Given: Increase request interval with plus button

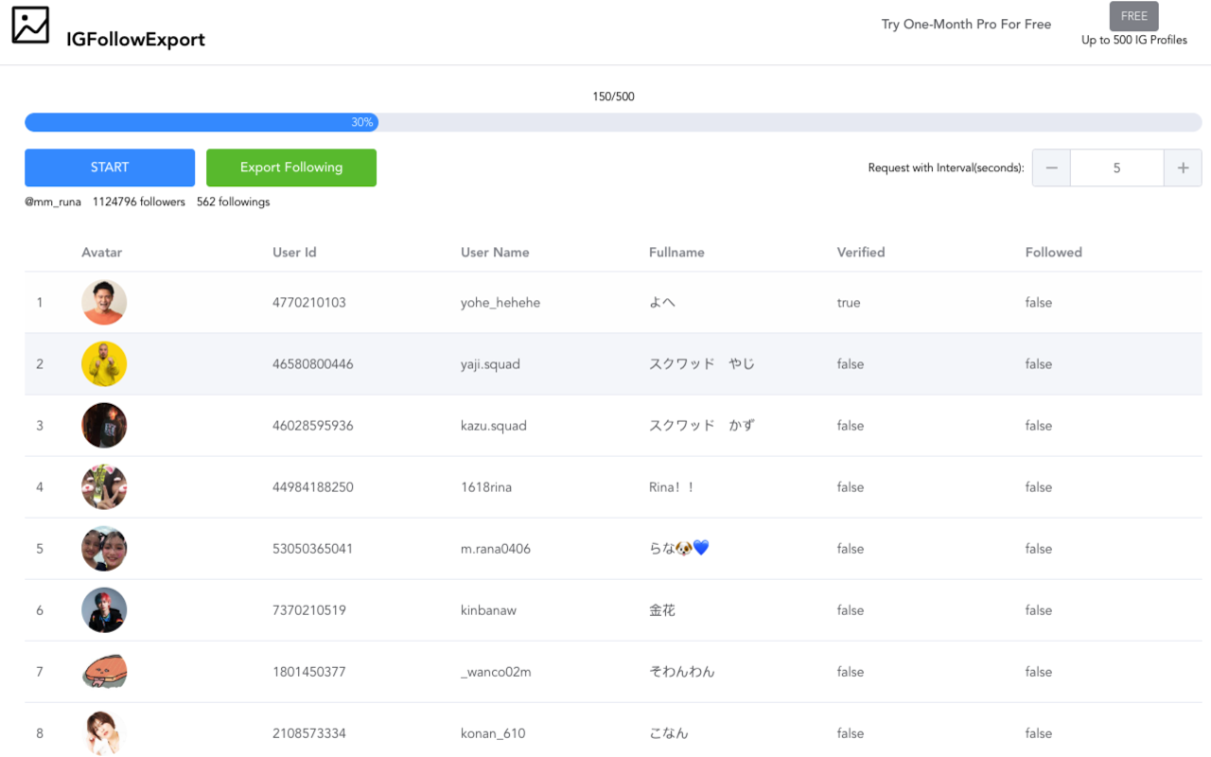Looking at the screenshot, I should pyautogui.click(x=1183, y=168).
